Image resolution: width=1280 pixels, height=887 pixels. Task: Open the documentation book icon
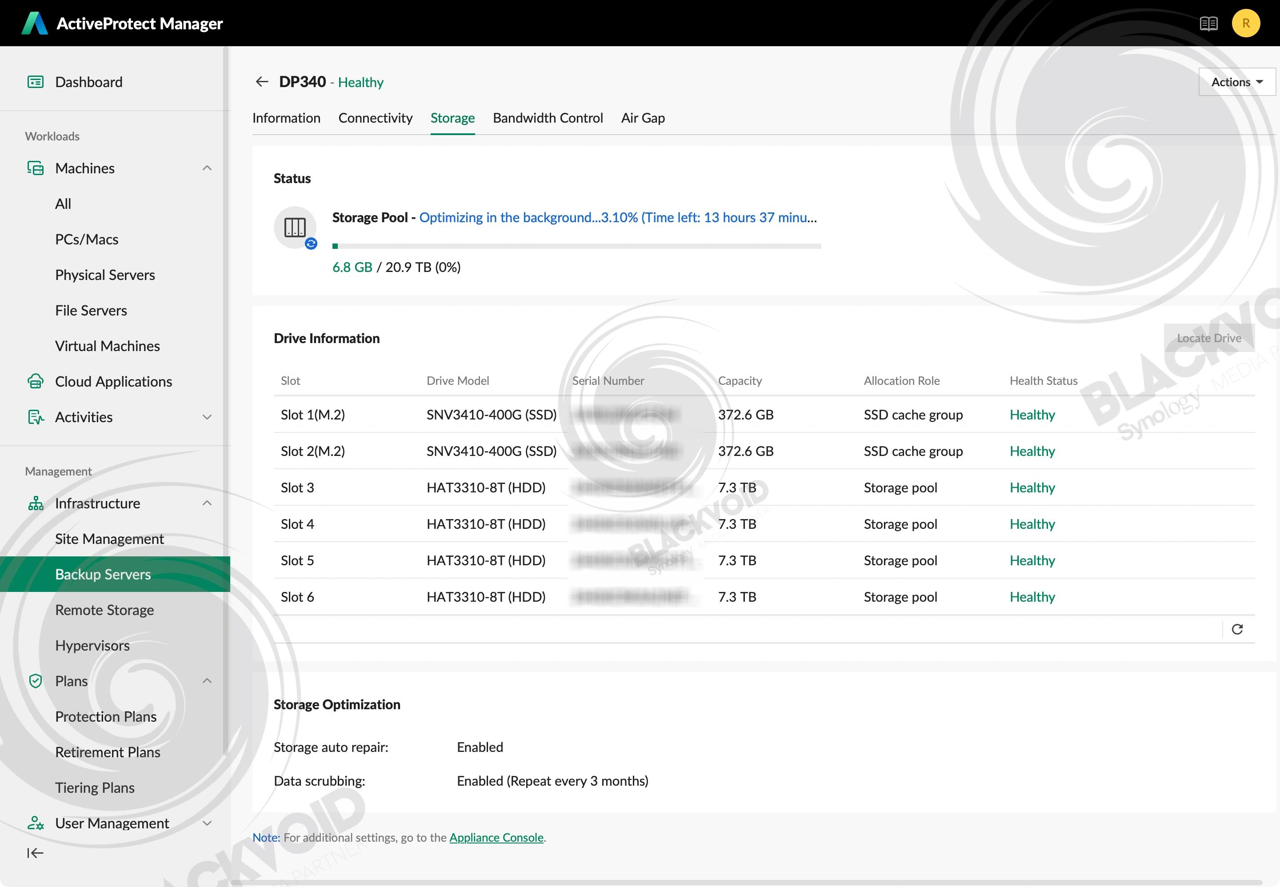pyautogui.click(x=1208, y=24)
